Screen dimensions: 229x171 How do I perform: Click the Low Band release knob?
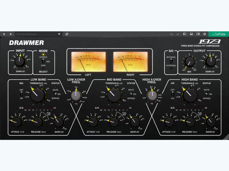coord(38,122)
